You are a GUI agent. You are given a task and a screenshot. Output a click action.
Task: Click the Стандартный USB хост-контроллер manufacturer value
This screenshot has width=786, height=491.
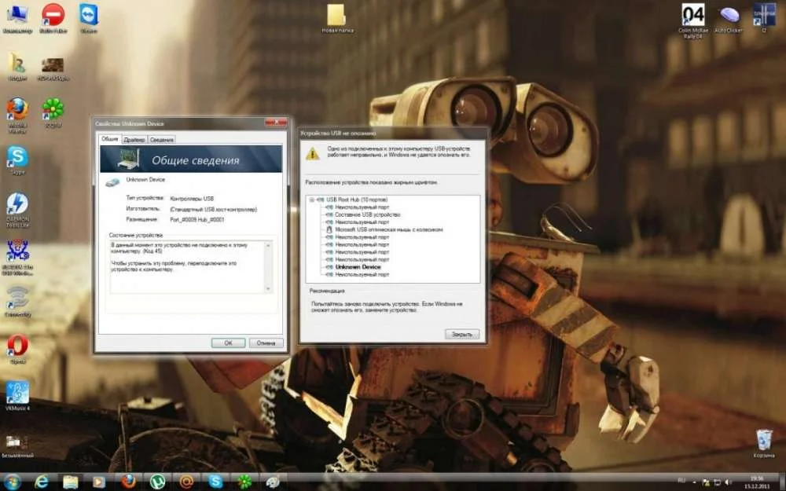pos(214,210)
